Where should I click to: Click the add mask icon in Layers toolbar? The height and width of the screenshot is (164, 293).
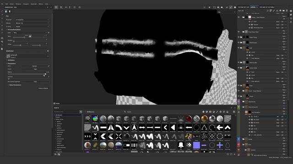point(271,11)
